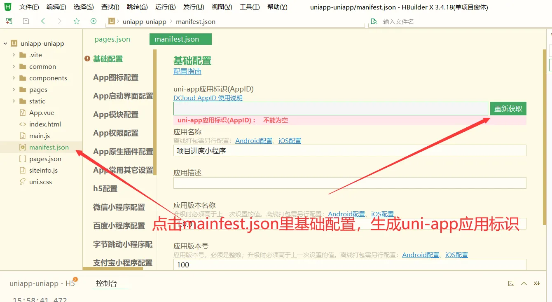Collapse console panel with up chevron

[524, 283]
